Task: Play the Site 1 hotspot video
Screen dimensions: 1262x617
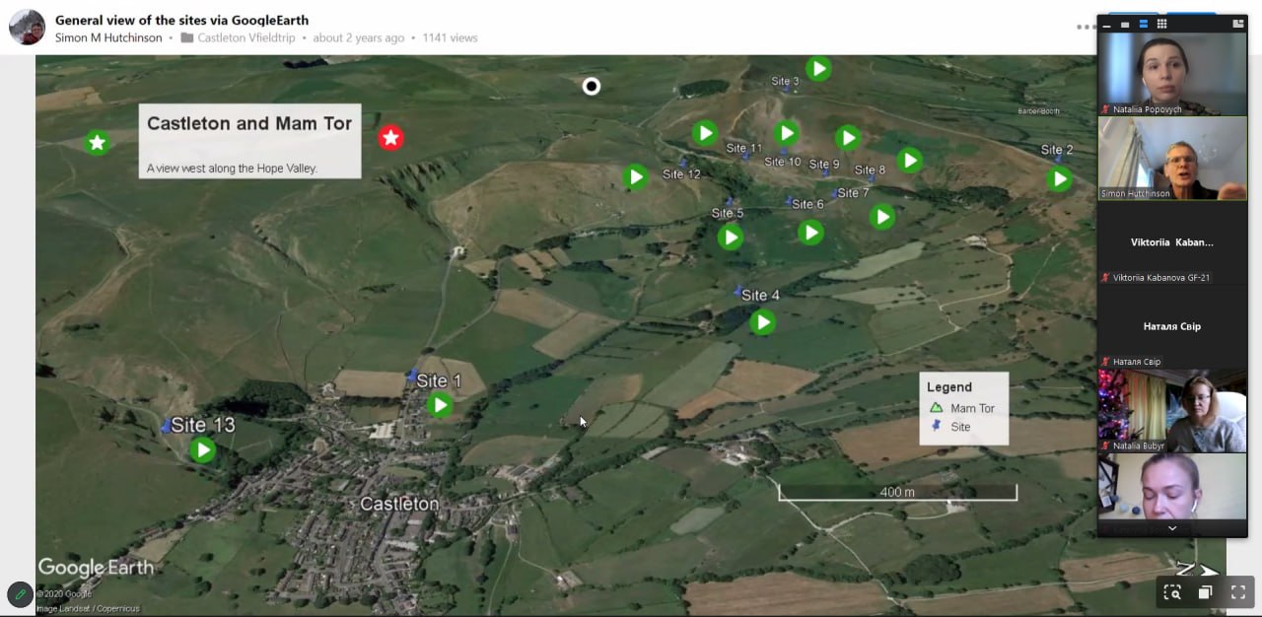Action: pos(440,405)
